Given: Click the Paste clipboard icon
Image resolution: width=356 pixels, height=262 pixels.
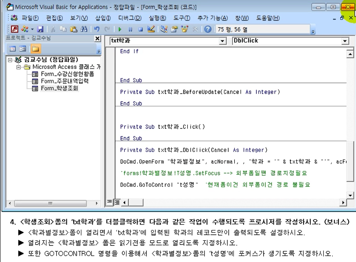Looking at the screenshot, I should (x=73, y=29).
